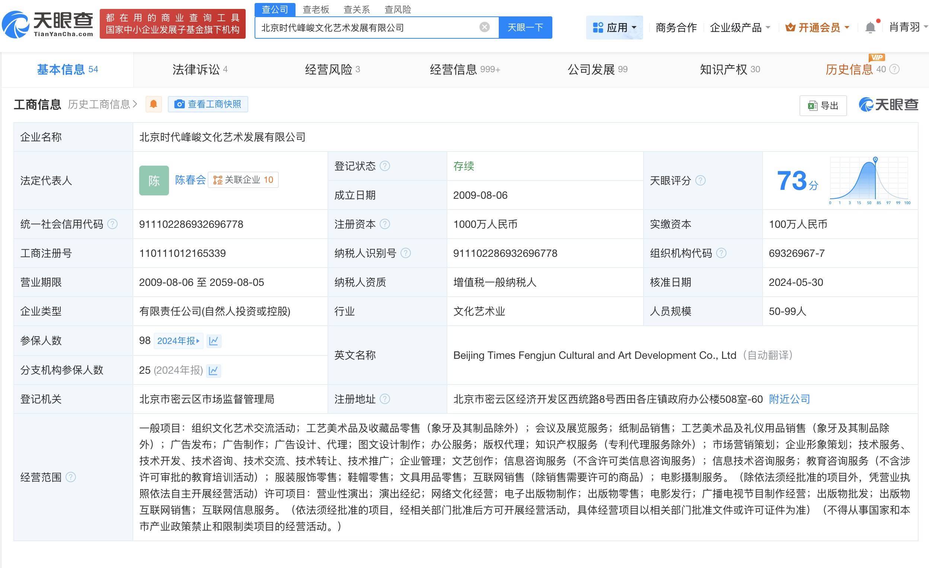Click the help icon beside 统一社会信用代码
Screen dimensions: 929x568
click(112, 224)
